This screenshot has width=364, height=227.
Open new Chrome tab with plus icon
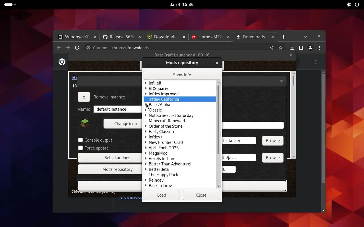click(x=283, y=37)
